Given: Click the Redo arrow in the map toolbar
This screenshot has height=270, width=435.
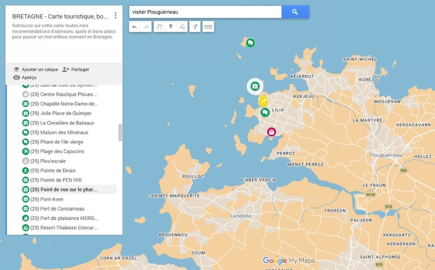Looking at the screenshot, I should click(x=146, y=27).
